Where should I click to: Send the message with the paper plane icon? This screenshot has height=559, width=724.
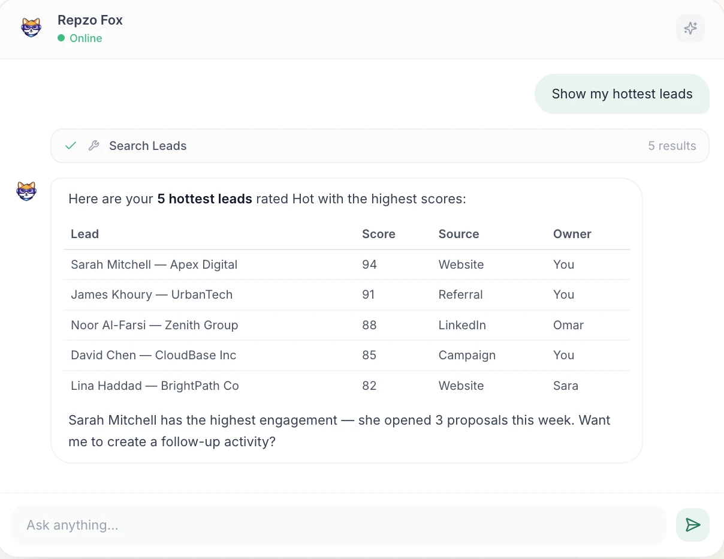click(x=693, y=525)
